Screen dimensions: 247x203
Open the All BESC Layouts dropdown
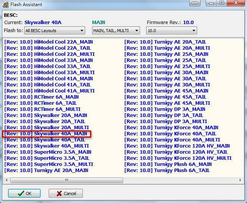tap(54, 31)
